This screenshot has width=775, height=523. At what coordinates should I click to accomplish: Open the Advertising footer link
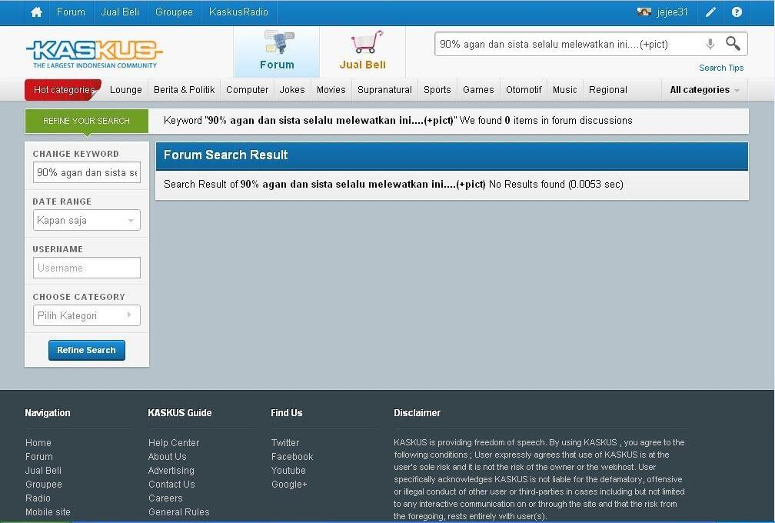(x=171, y=471)
